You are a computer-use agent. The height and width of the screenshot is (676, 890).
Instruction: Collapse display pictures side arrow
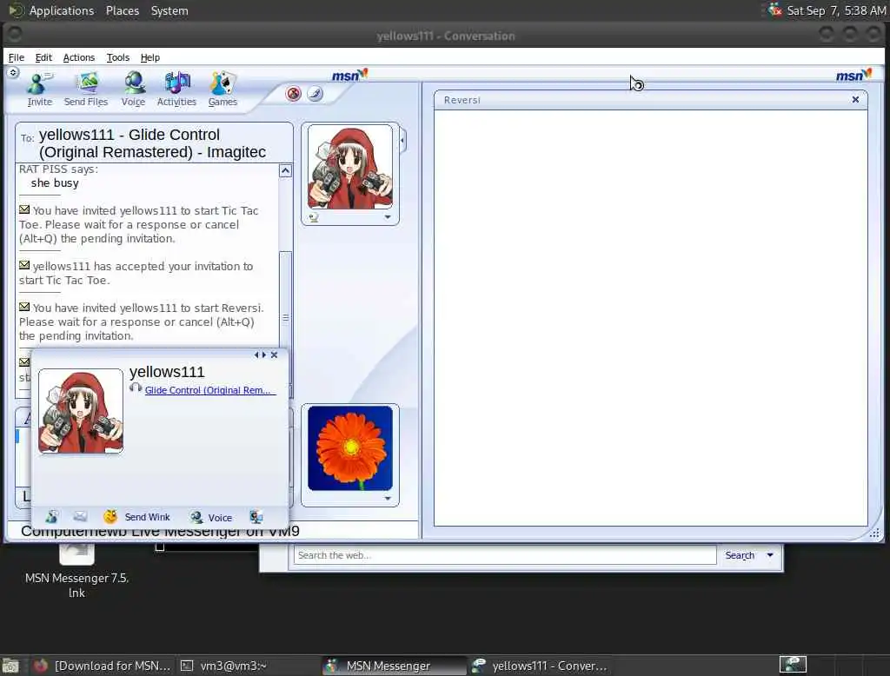point(402,140)
